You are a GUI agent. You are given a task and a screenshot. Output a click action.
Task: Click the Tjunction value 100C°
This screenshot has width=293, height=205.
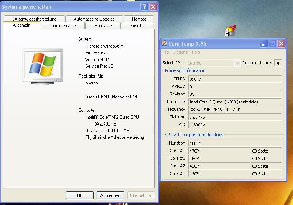tap(235, 143)
